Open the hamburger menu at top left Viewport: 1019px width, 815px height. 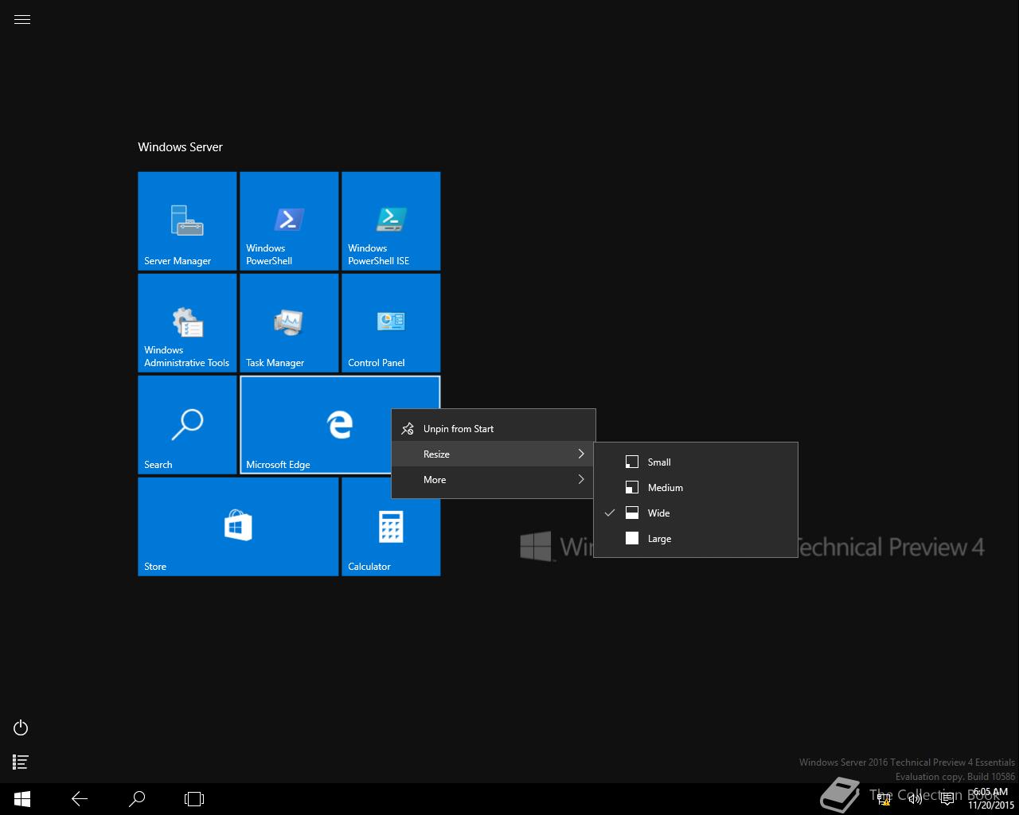(21, 18)
